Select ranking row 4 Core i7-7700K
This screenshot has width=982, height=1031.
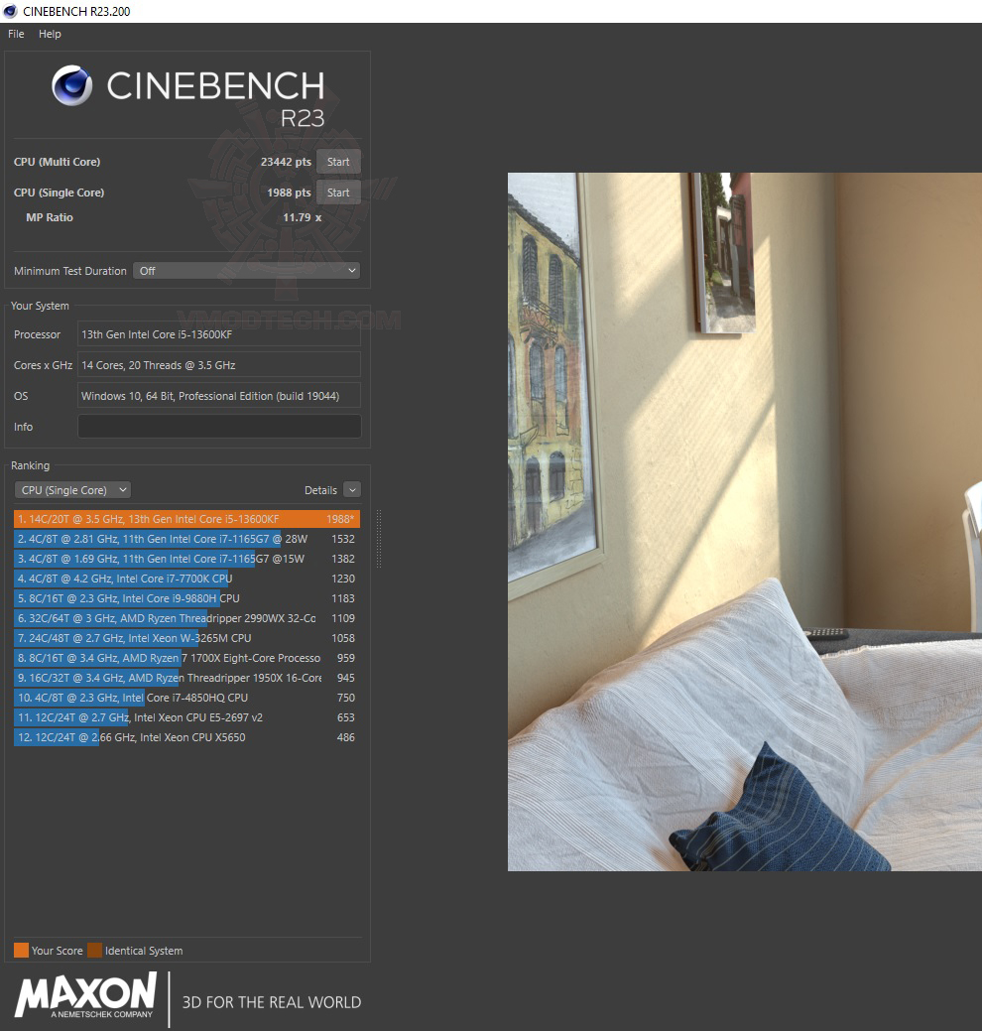point(186,579)
